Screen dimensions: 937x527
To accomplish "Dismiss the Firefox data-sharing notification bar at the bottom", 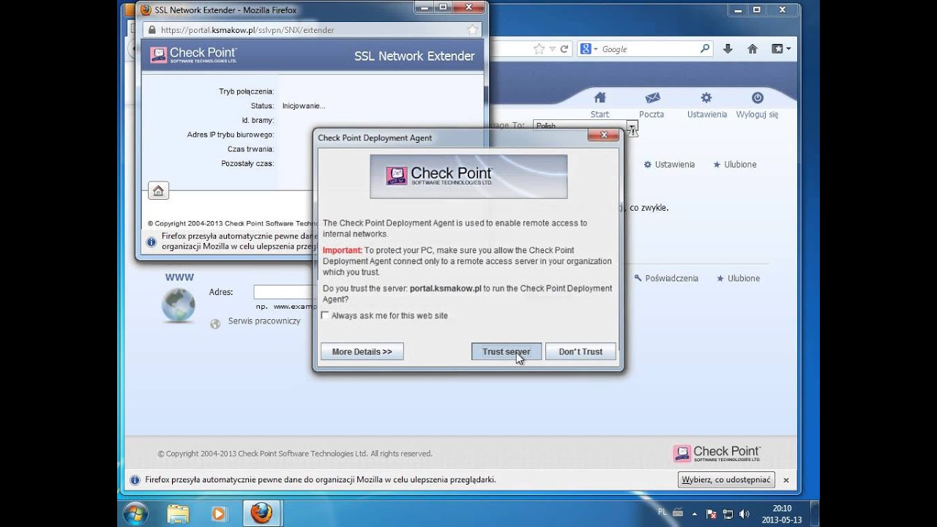I will point(786,480).
